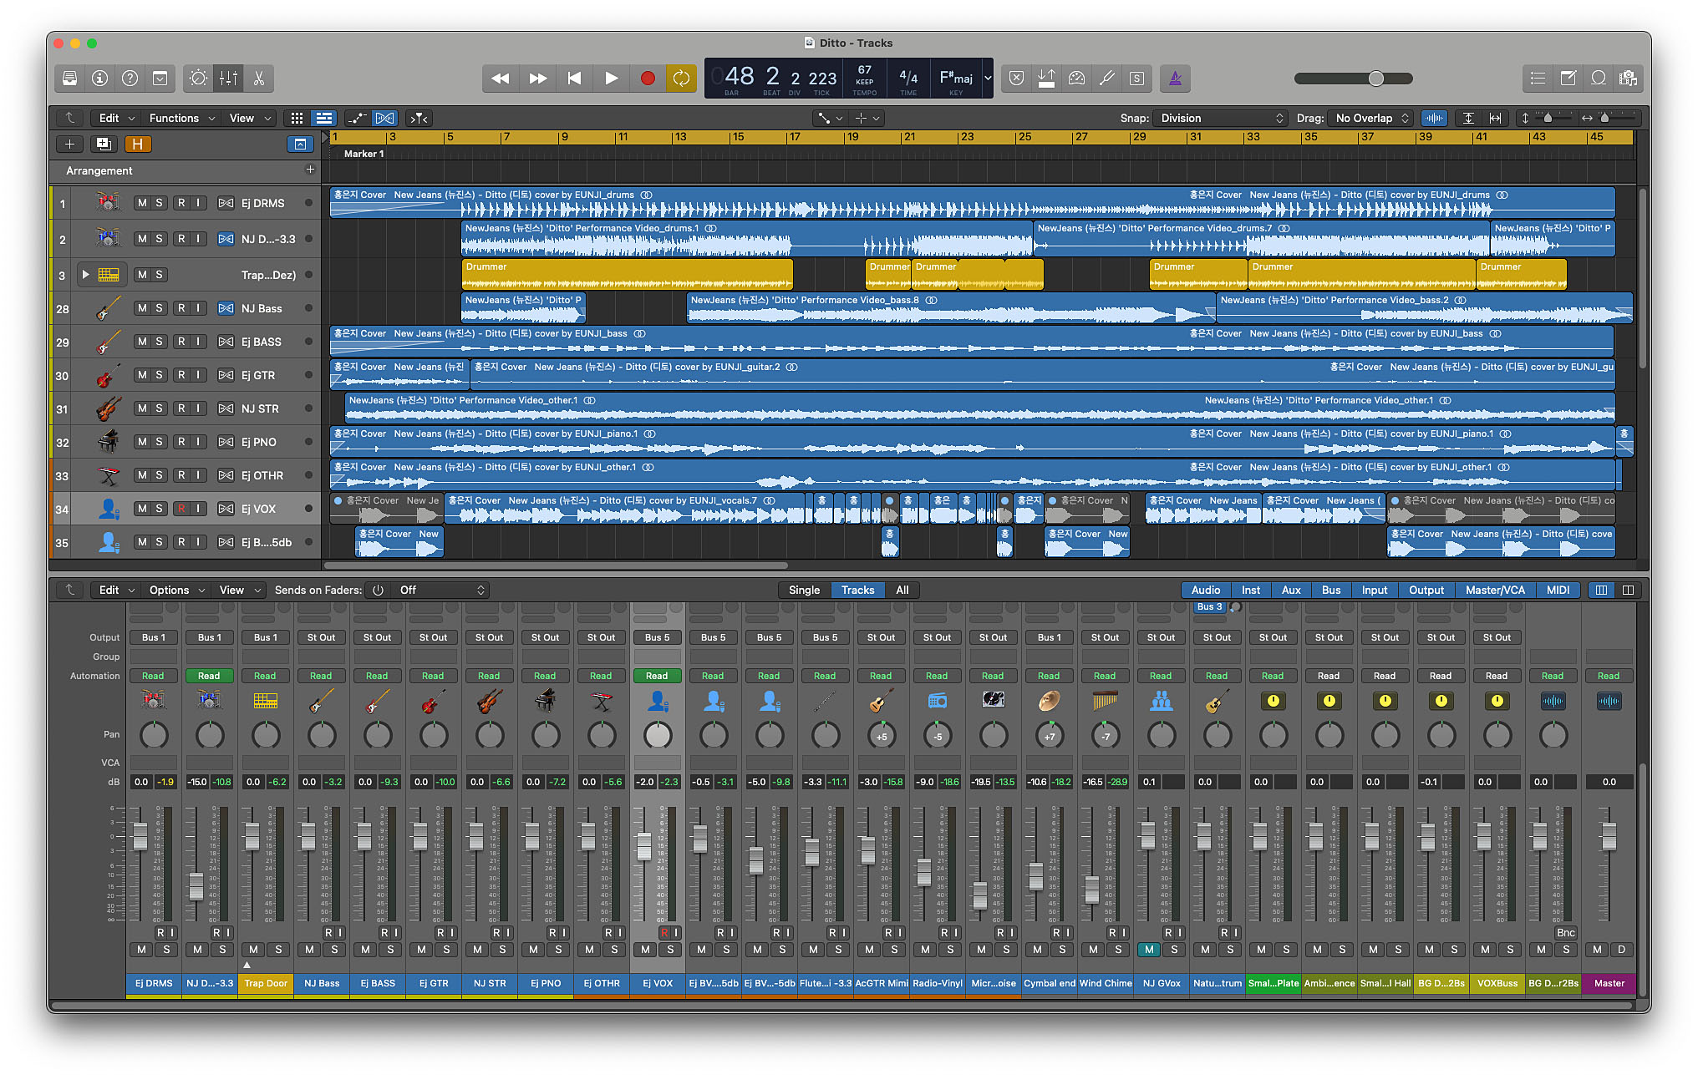Expand the Trap Door drummer track stack
Viewport: 1698px width, 1075px height.
[x=85, y=274]
